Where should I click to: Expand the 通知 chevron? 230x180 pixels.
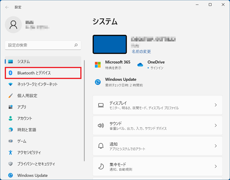click(x=216, y=146)
